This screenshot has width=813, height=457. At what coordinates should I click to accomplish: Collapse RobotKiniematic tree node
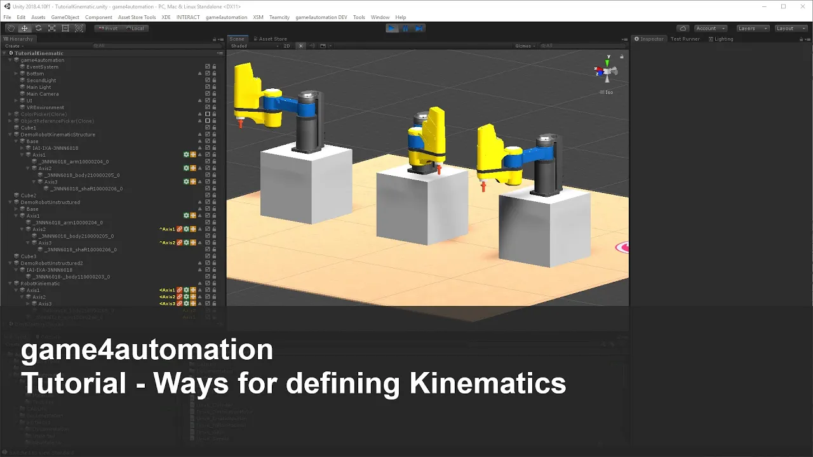11,284
